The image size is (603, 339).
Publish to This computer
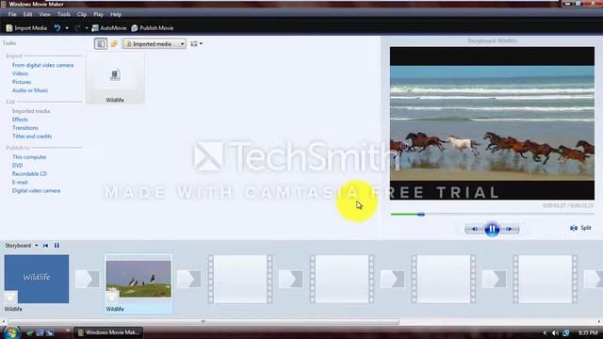pyautogui.click(x=29, y=157)
